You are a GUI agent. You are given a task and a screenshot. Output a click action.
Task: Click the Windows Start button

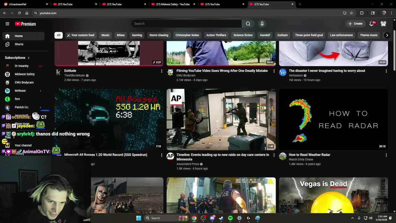pos(138,218)
